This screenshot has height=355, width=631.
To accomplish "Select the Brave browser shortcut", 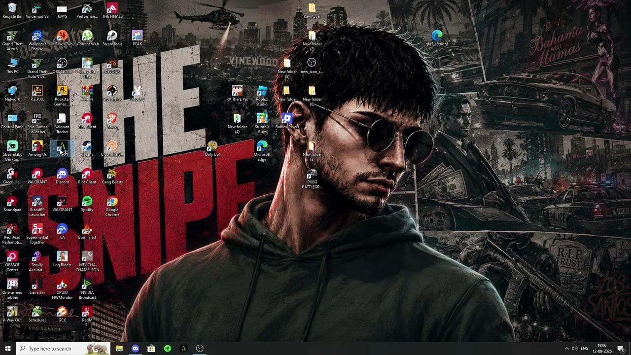I will click(112, 121).
